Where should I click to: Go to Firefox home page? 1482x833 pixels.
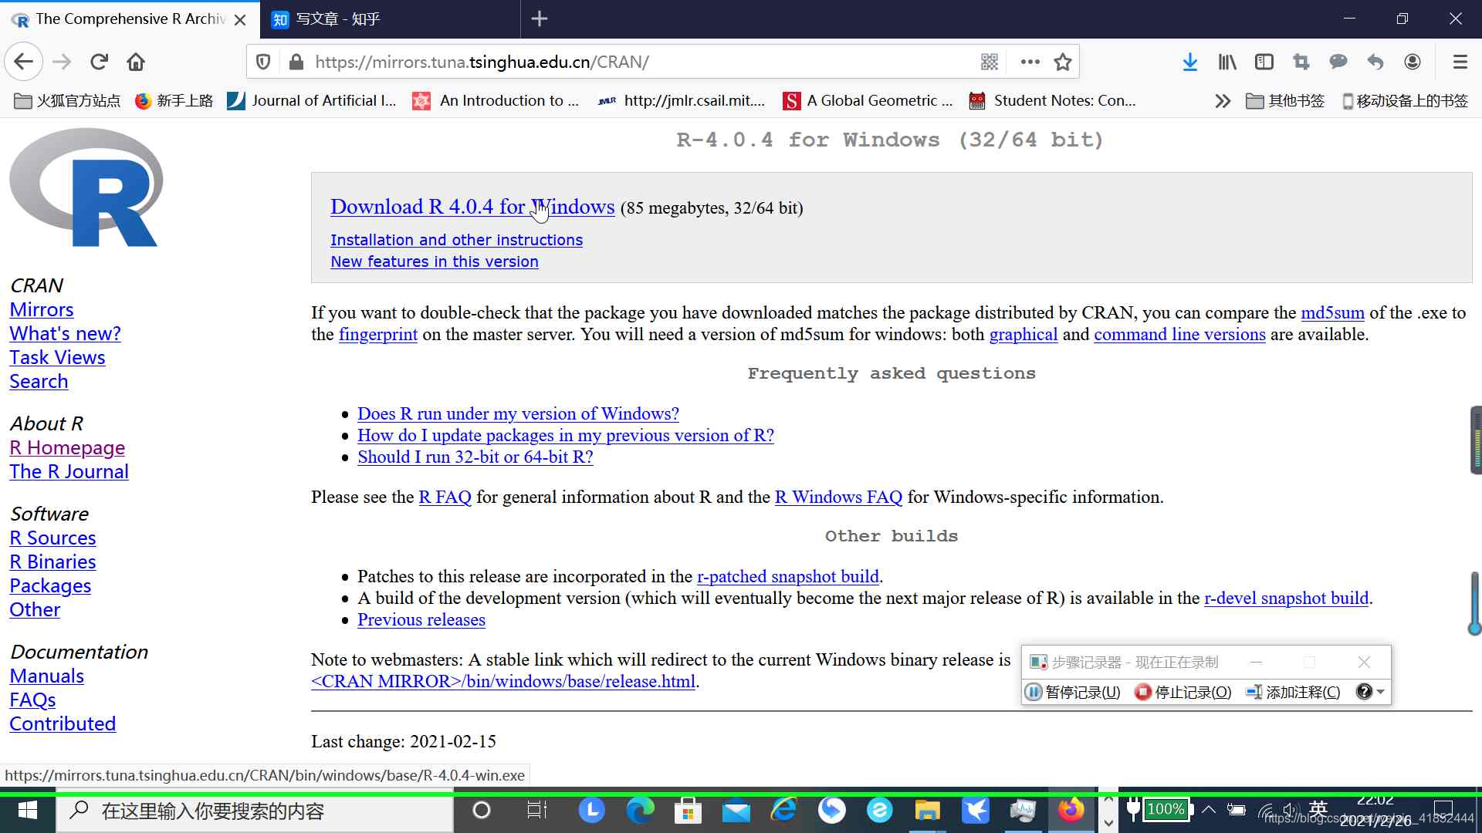coord(136,62)
